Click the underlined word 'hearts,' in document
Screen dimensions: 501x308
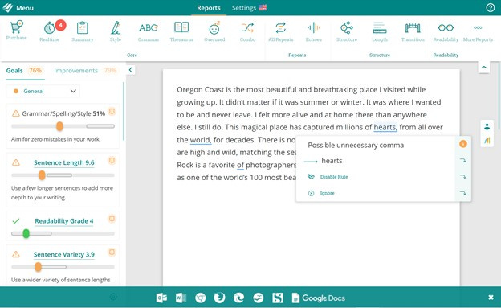tap(385, 127)
